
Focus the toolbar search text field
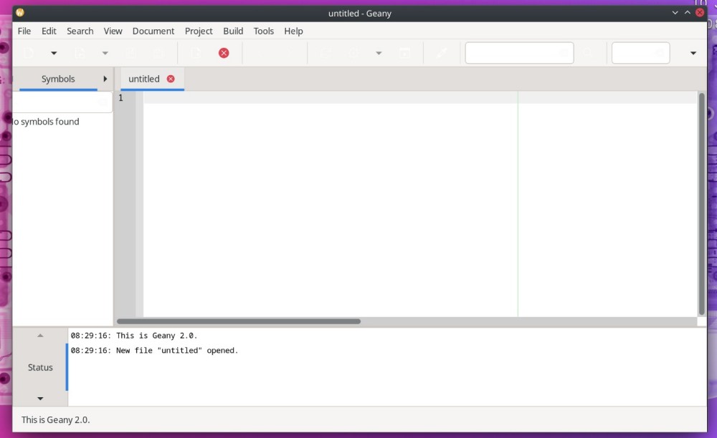pos(519,53)
